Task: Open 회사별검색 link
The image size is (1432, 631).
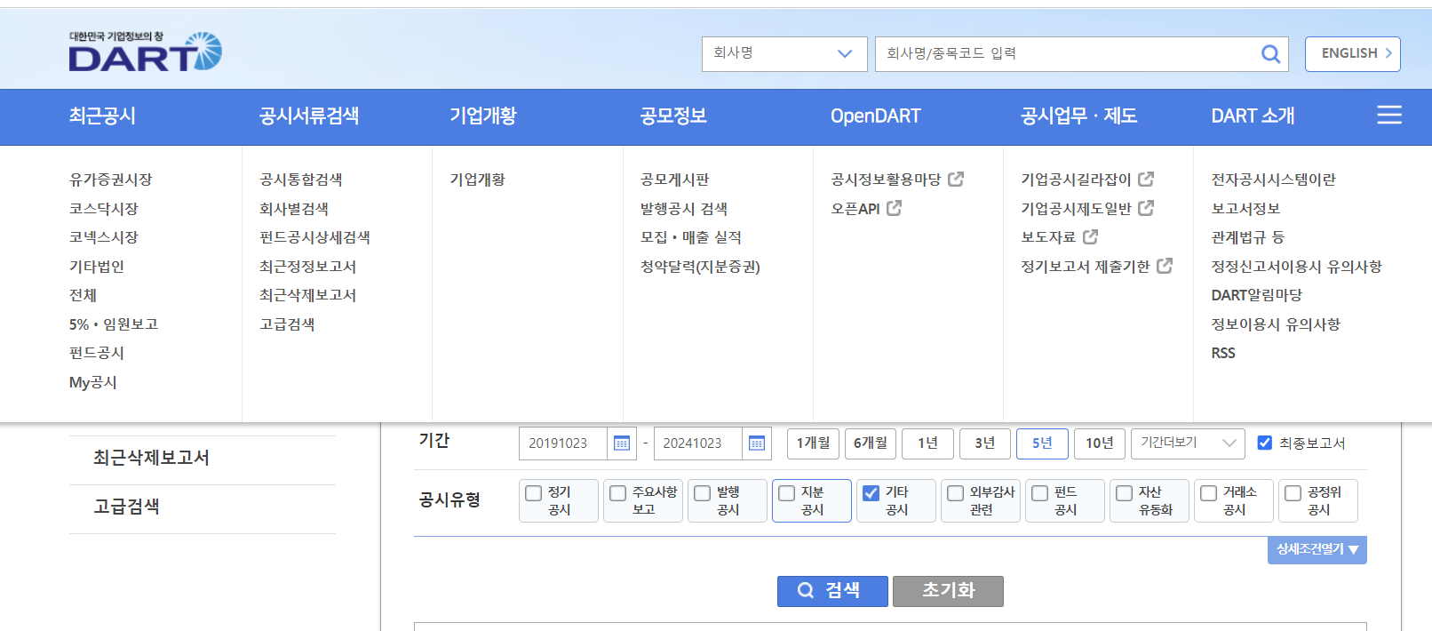Action: (x=294, y=209)
